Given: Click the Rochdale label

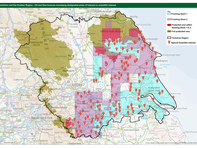Looking at the screenshot, I should [x=36, y=104].
